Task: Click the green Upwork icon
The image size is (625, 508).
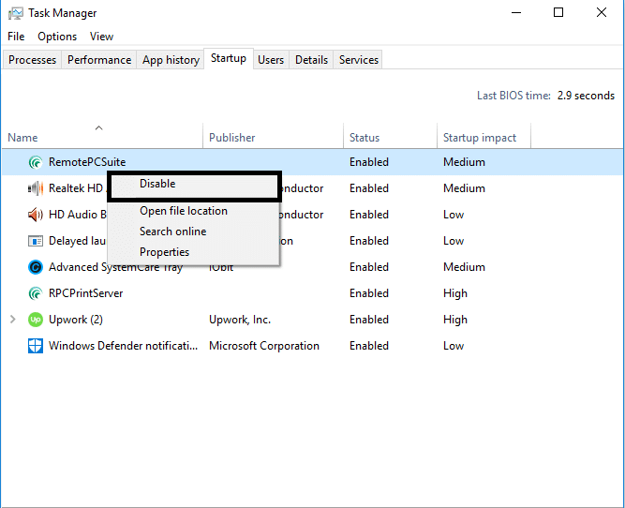Action: [x=36, y=320]
